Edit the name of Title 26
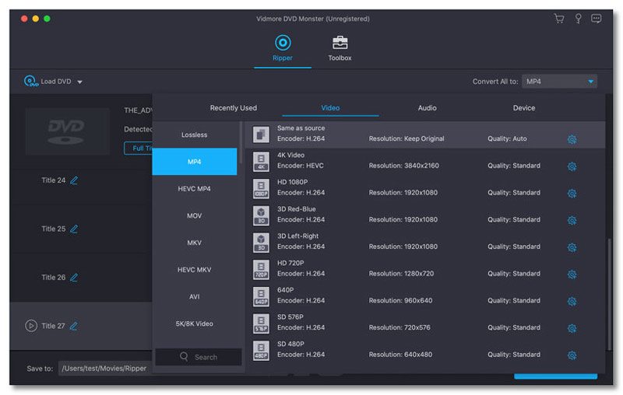Image resolution: width=623 pixels, height=395 pixels. 74,278
